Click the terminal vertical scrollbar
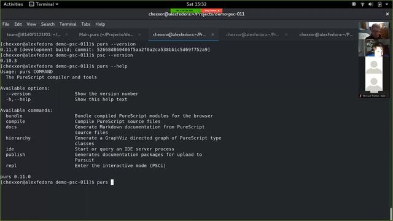The width and height of the screenshot is (393, 221). [x=391, y=214]
